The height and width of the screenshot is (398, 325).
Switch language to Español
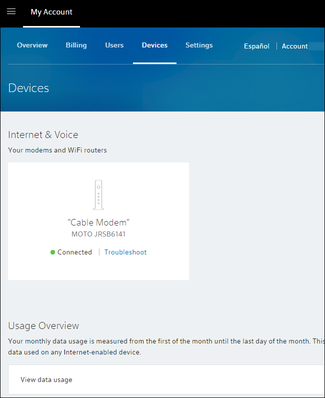[256, 46]
